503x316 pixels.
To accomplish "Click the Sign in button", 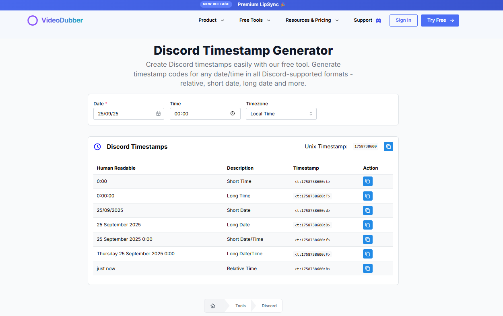I will click(403, 20).
